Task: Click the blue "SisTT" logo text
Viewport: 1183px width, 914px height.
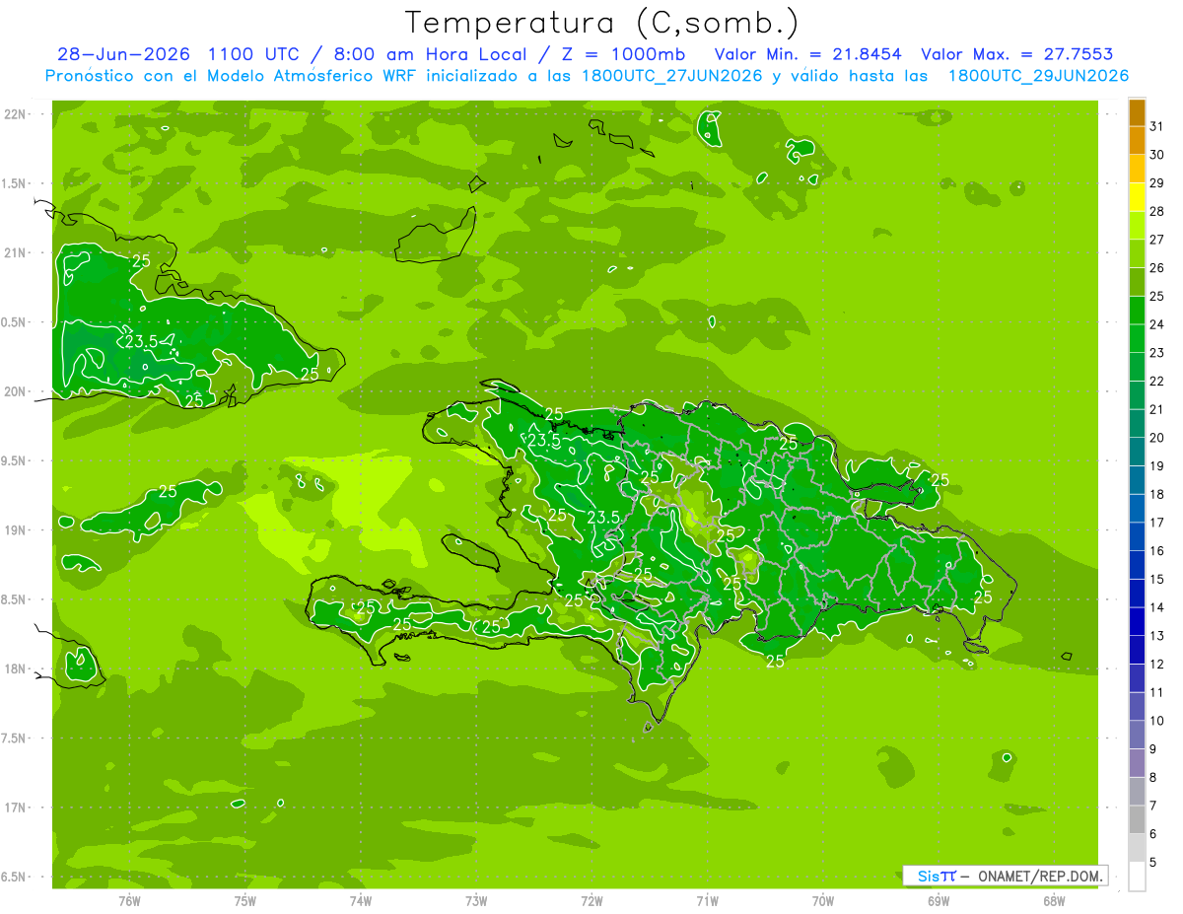Action: click(x=937, y=876)
